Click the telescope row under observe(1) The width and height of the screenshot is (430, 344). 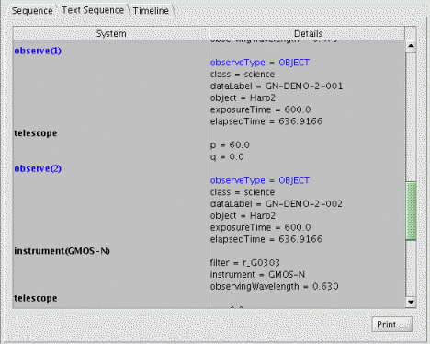click(36, 133)
